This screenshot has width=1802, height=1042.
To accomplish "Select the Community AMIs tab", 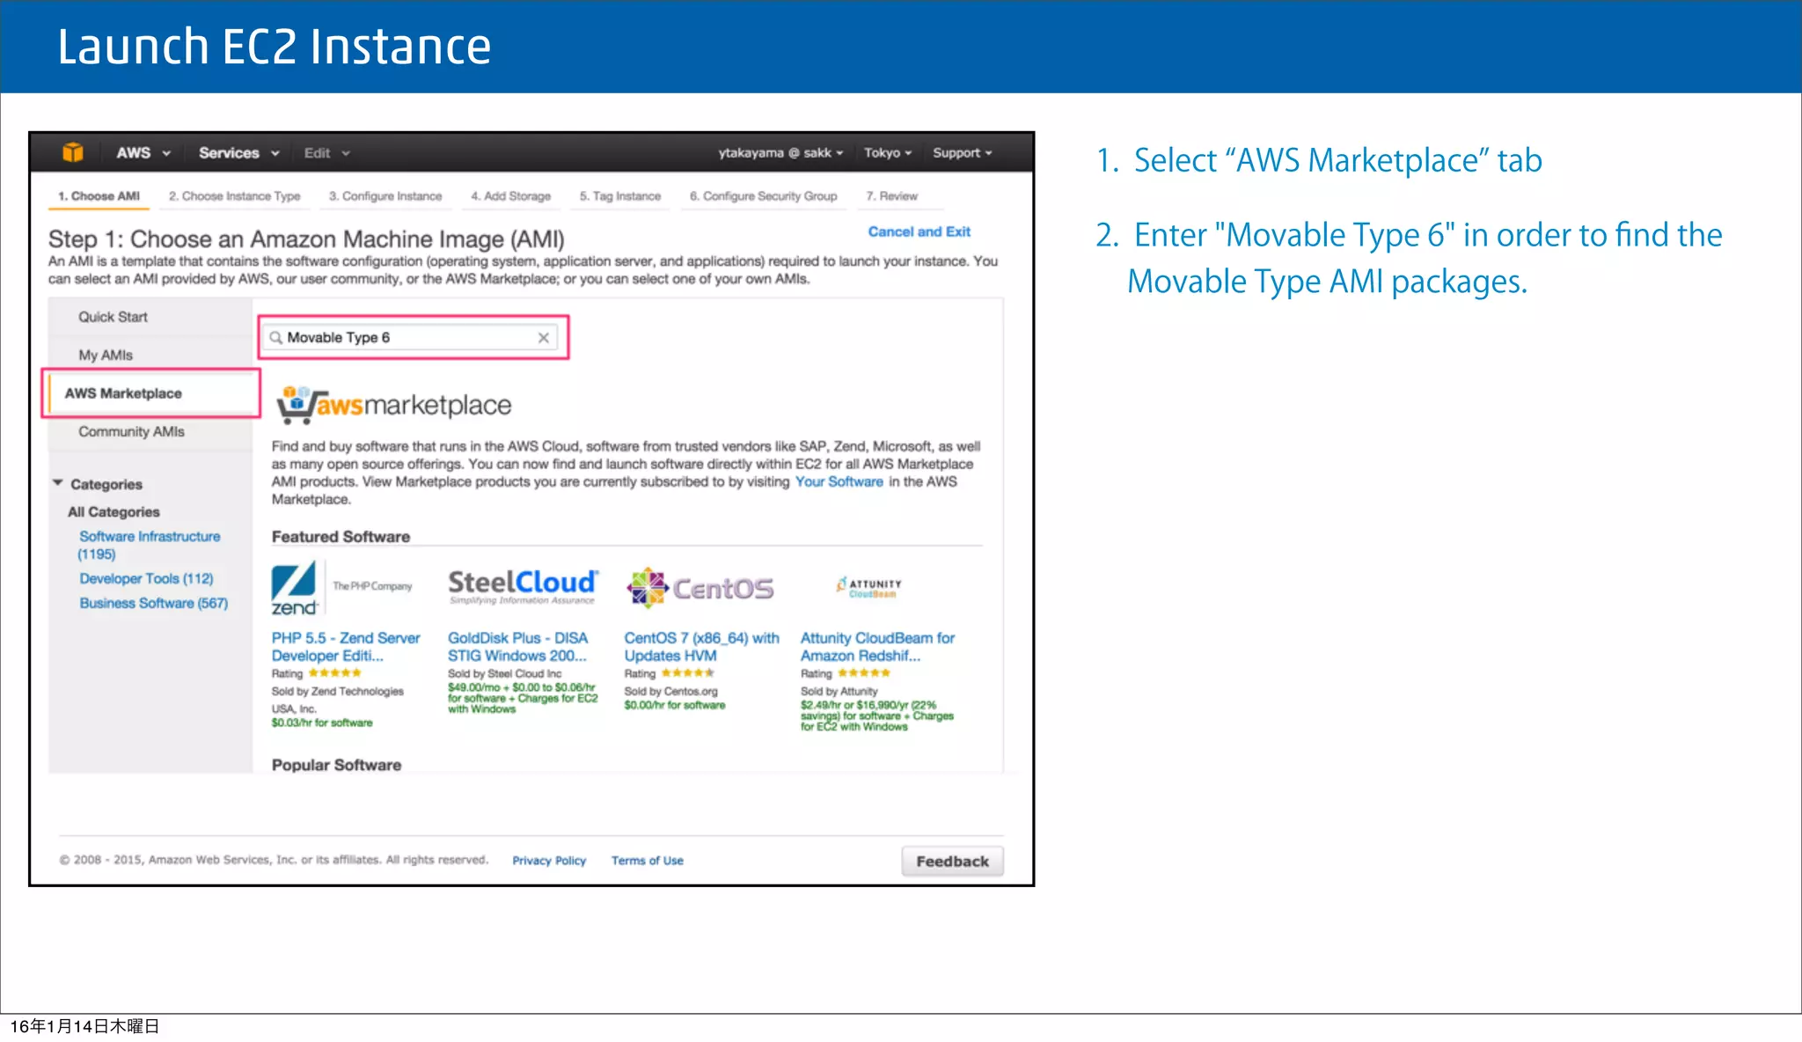I will (131, 432).
